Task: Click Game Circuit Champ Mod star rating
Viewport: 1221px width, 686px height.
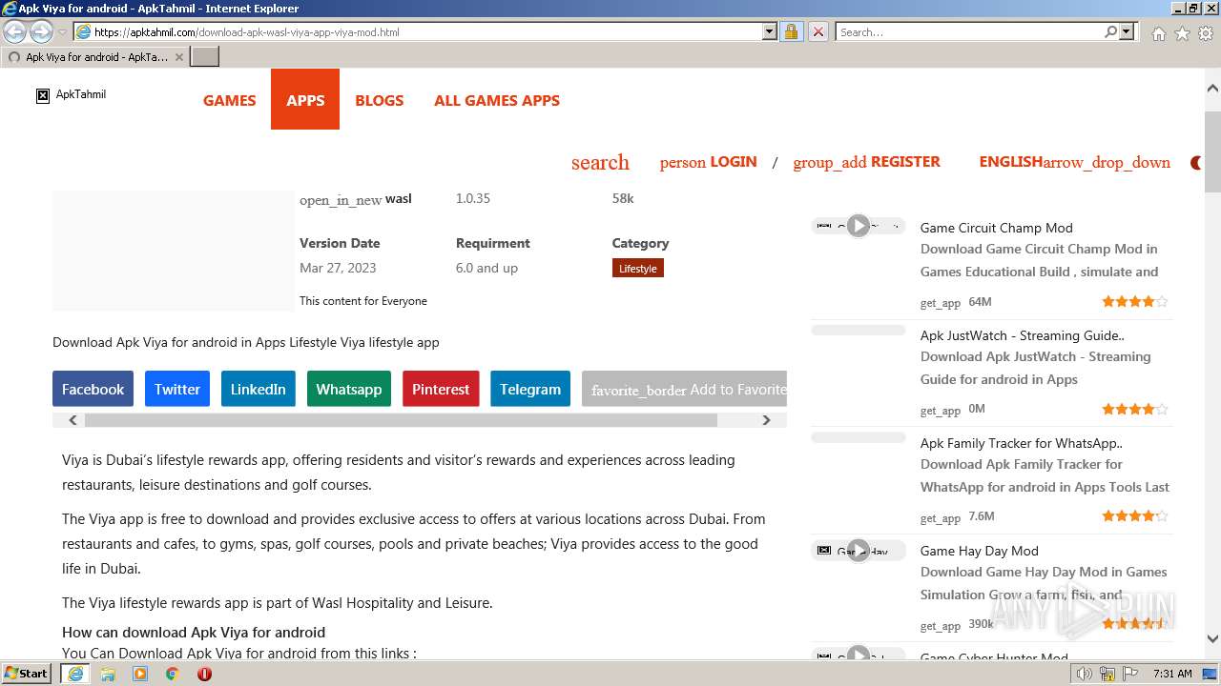Action: pos(1135,302)
